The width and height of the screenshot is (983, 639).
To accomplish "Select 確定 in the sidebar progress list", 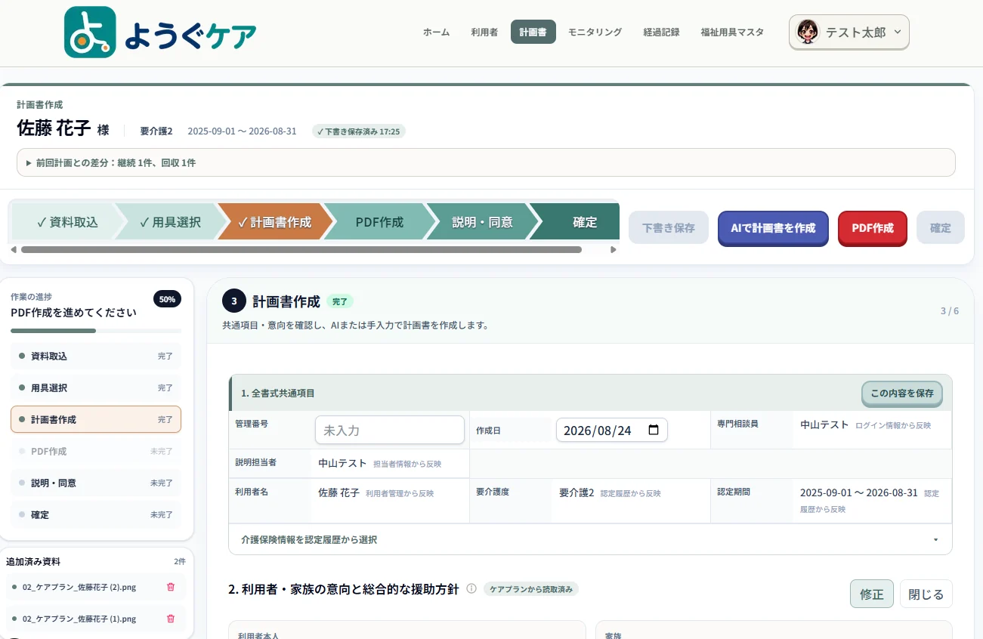I will pos(96,514).
